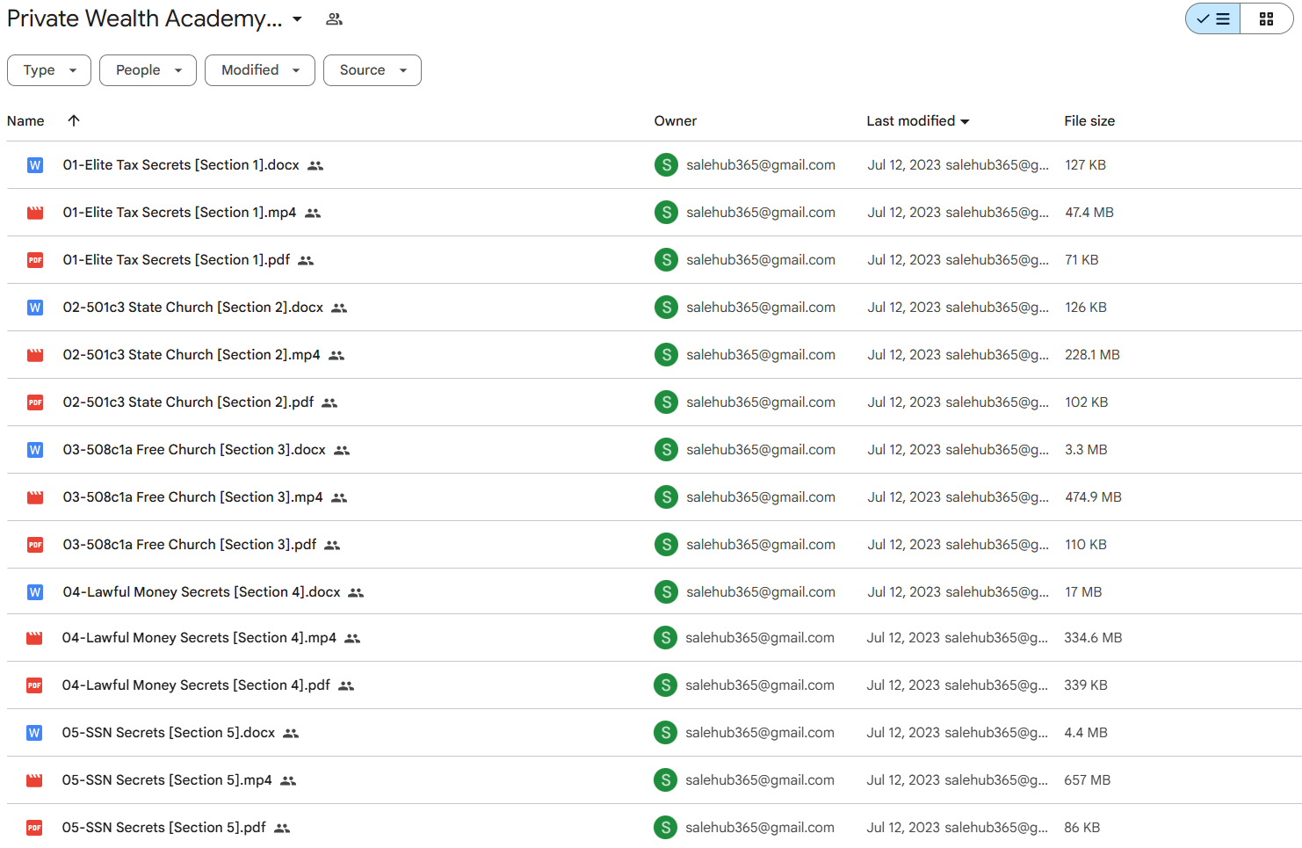
Task: Click the Word icon for 01-Elite Tax Secrets docx
Action: [x=35, y=165]
